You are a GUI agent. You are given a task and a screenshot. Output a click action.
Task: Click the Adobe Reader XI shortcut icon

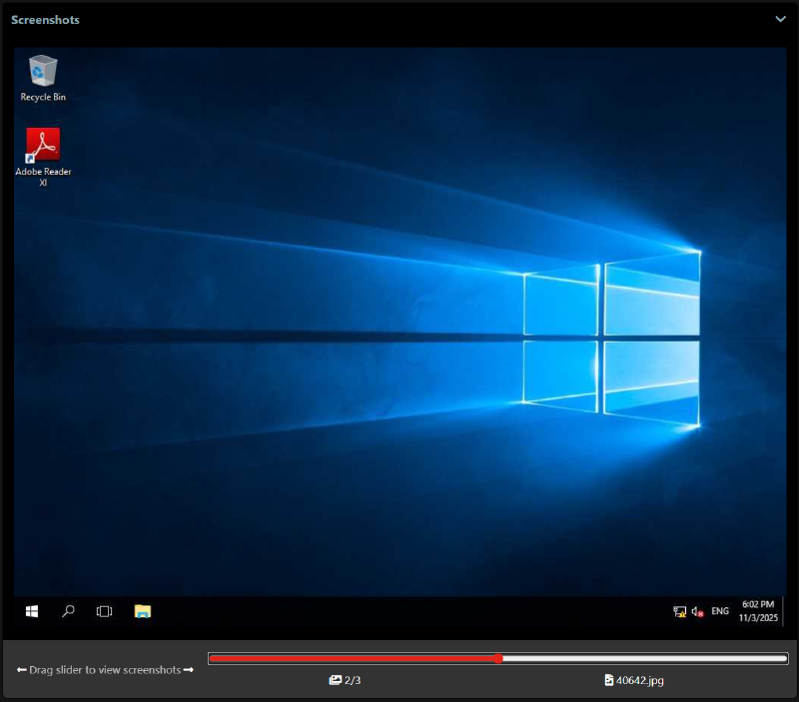click(x=43, y=146)
